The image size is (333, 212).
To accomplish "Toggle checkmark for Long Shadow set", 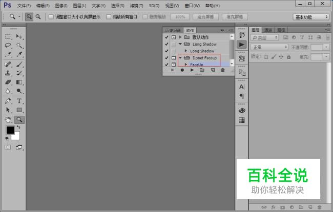I will (x=167, y=44).
